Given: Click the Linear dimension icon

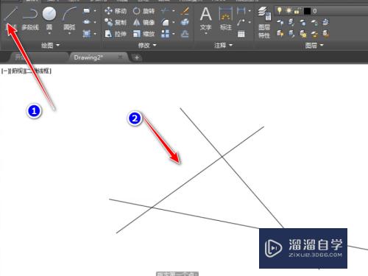Looking at the screenshot, I should coord(241,10).
